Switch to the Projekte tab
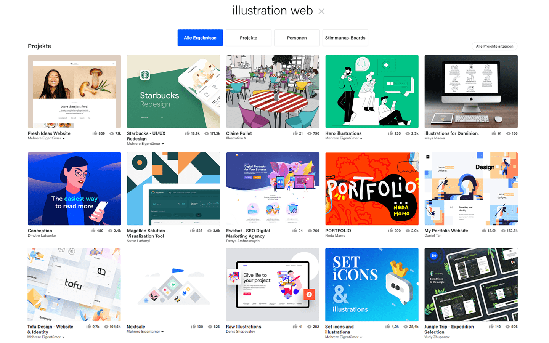Image resolution: width=549 pixels, height=343 pixels. (x=249, y=38)
